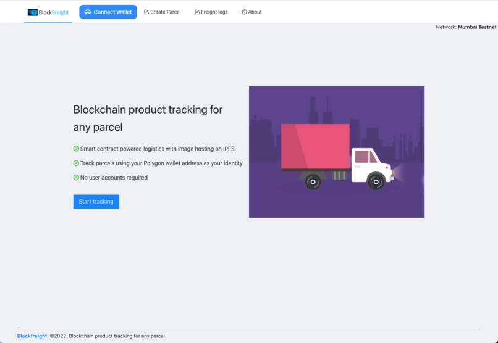This screenshot has width=498, height=343.
Task: Click the question mark icon beside About
Action: tap(244, 12)
